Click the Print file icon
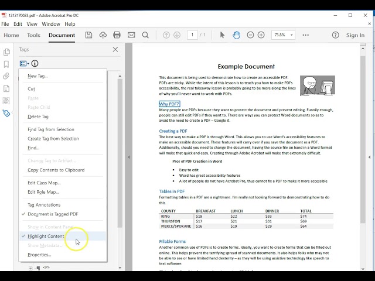Screen dimensions: 375x281 click(x=117, y=35)
